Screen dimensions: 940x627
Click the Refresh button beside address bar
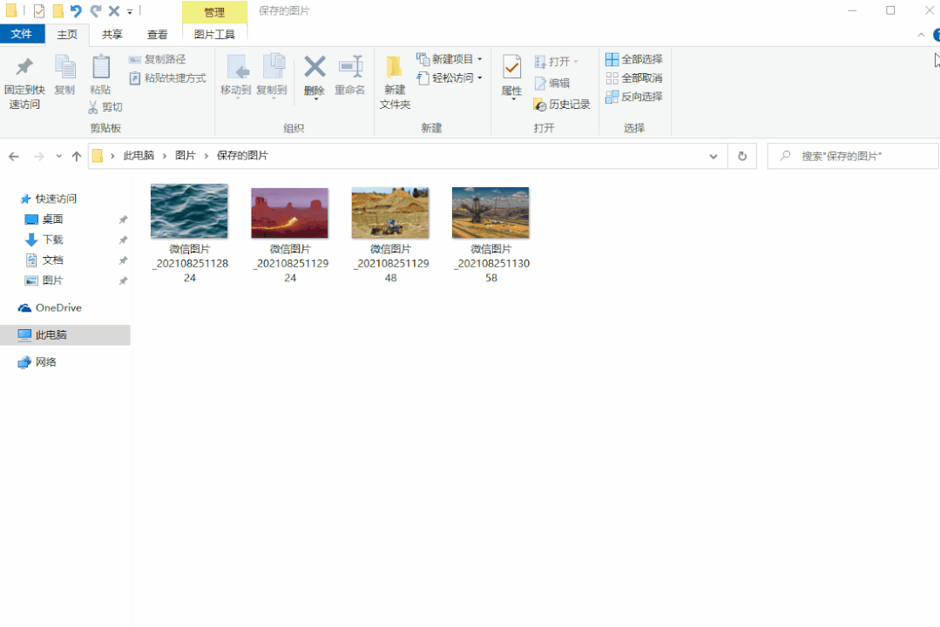742,156
